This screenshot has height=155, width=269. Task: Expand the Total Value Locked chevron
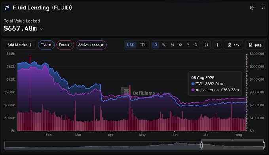click(x=42, y=29)
